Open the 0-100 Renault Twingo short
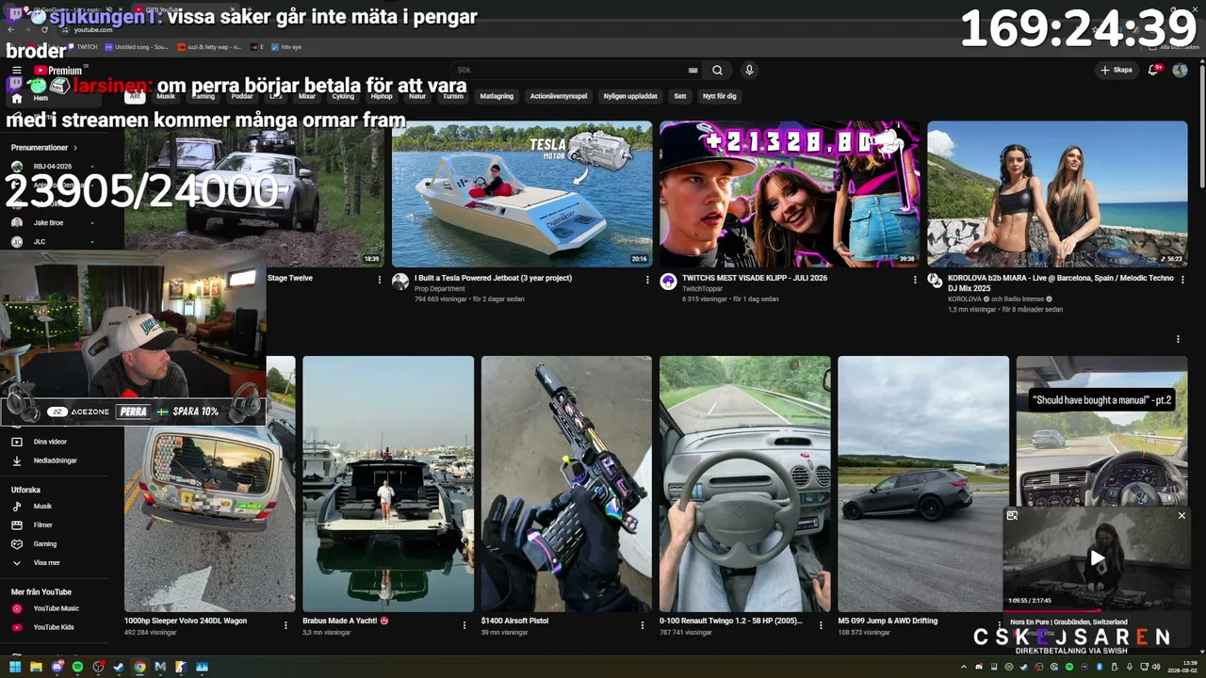Screen dimensions: 1206x678 [x=744, y=484]
